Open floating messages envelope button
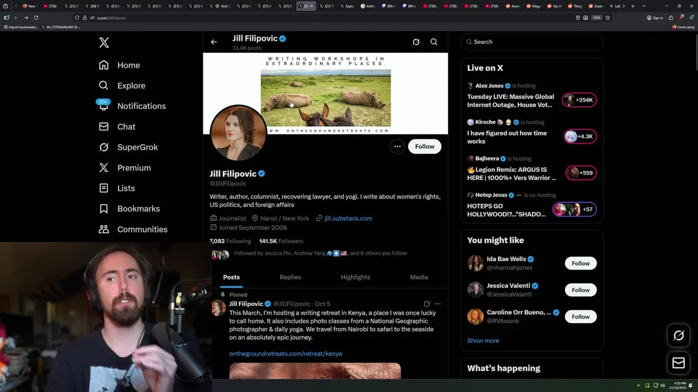698x392 pixels. (x=678, y=363)
